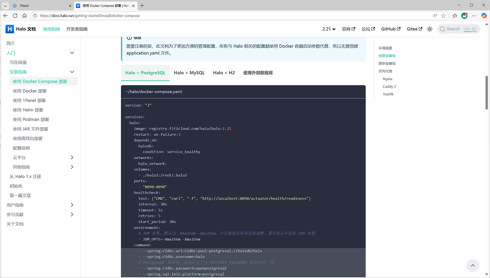The width and height of the screenshot is (490, 278).
Task: Open the 2.21 version dropdown
Action: (329, 29)
